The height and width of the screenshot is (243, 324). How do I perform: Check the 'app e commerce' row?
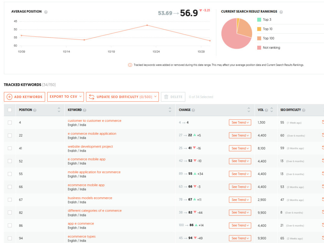tap(10, 226)
